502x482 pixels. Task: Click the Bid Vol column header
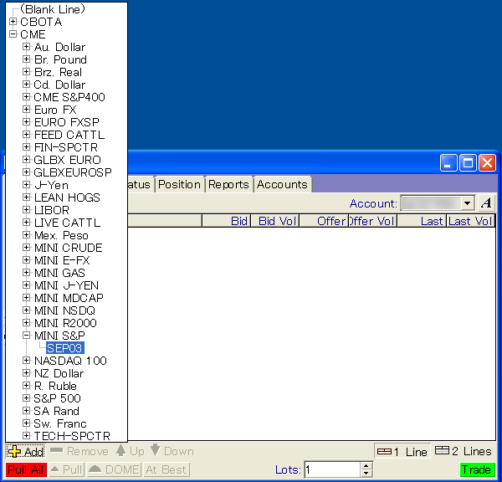275,221
